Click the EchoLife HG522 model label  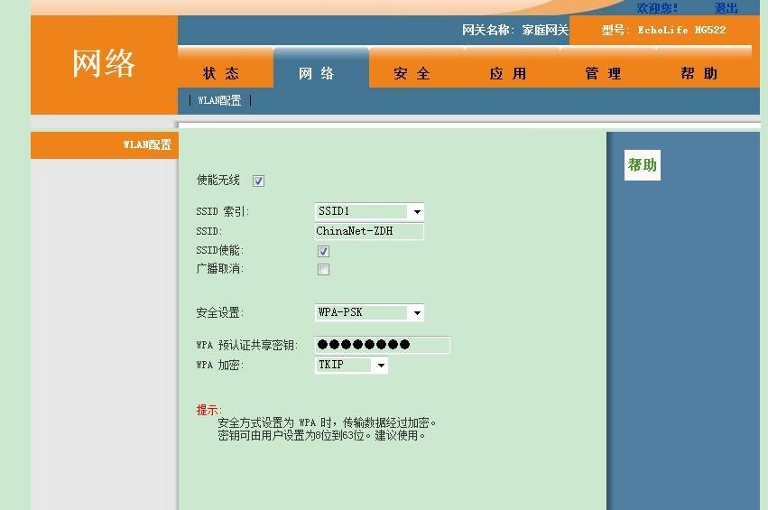(681, 30)
